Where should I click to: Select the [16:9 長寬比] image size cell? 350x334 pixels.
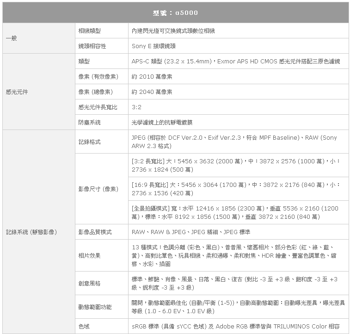pyautogui.click(x=239, y=189)
